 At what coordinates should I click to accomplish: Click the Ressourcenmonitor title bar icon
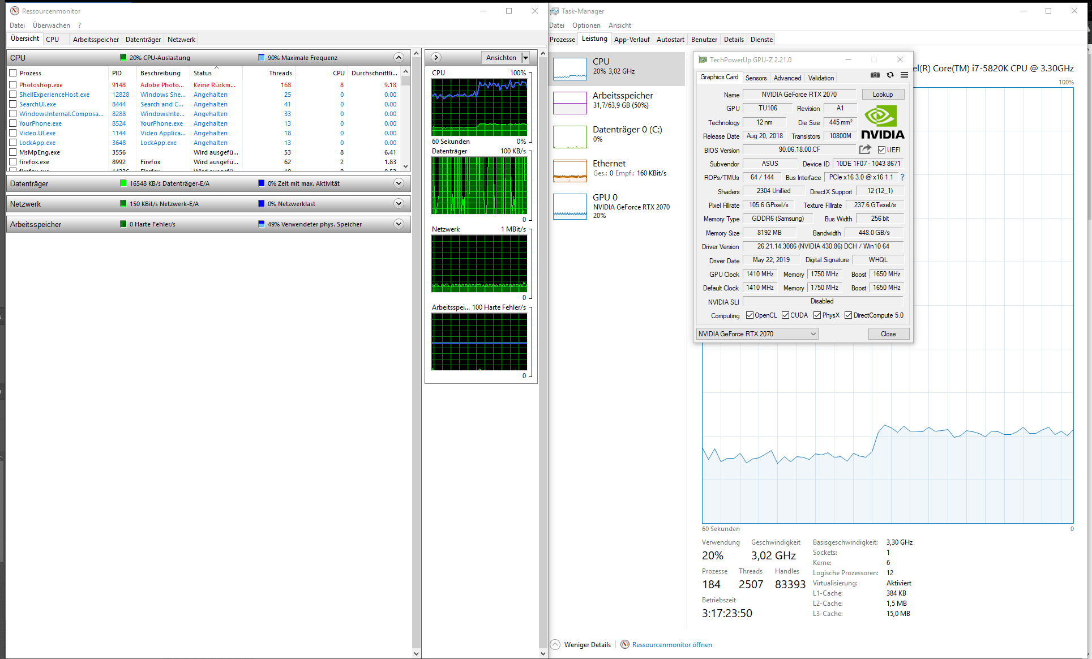pos(15,11)
